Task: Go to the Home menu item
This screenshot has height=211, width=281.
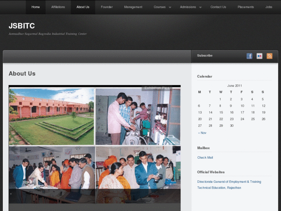Action: pyautogui.click(x=36, y=7)
